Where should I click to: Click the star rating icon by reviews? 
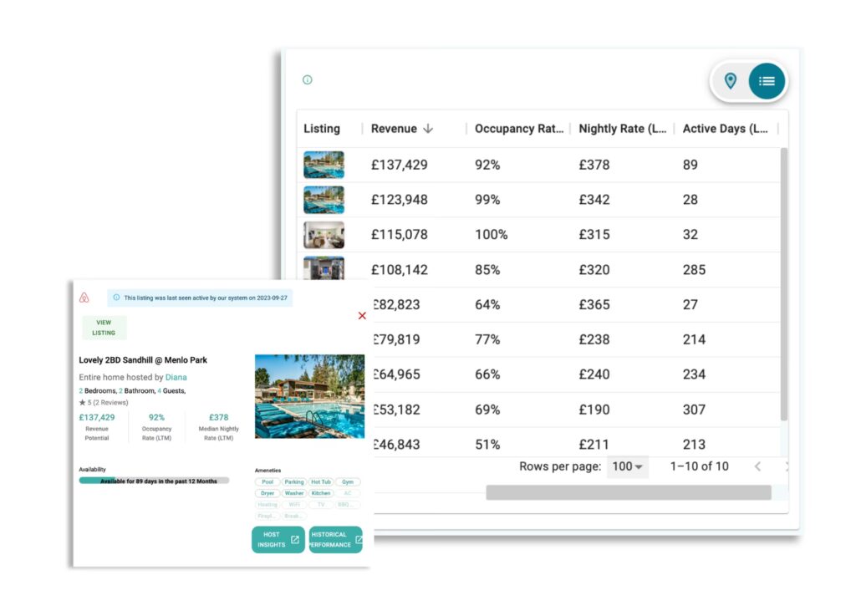[x=81, y=403]
